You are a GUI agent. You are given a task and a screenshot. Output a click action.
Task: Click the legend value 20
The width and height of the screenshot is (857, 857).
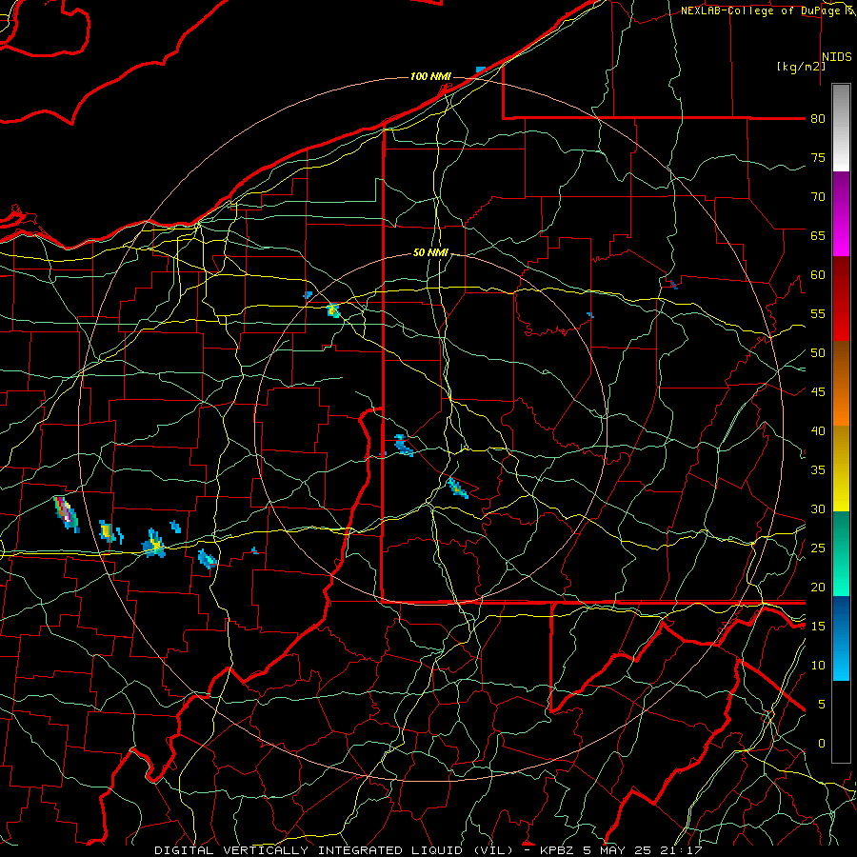(818, 587)
